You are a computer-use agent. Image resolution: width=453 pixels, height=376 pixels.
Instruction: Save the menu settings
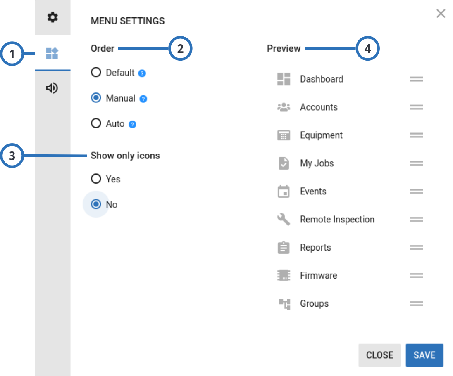click(x=424, y=355)
